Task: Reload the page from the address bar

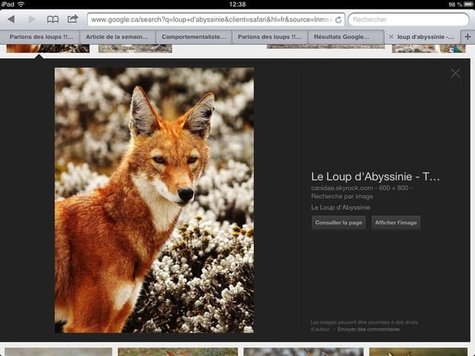Action: [338, 20]
